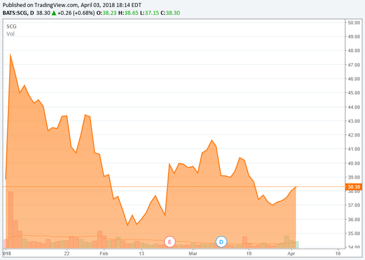Click the 38.30 current price label
This screenshot has width=365, height=260.
(354, 187)
